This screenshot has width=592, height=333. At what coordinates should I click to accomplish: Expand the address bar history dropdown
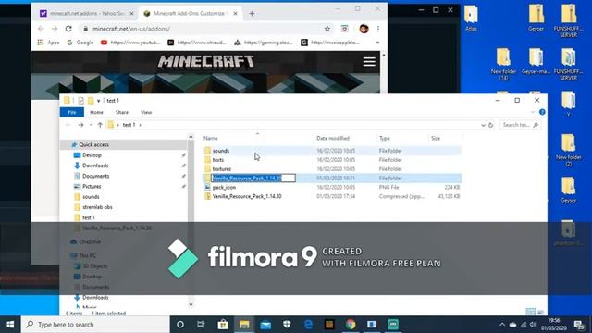coord(483,125)
